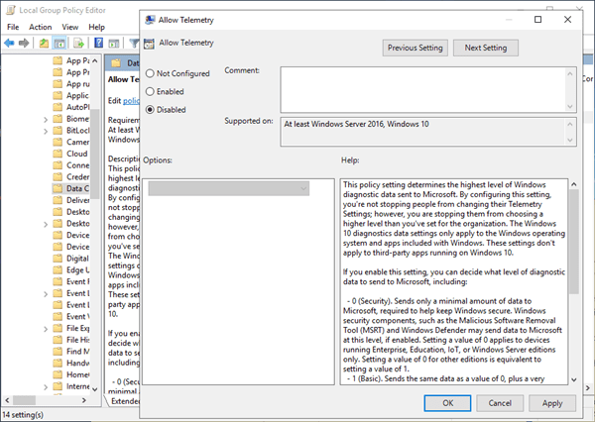Image resolution: width=595 pixels, height=422 pixels.
Task: Select the App ru tree item
Action: point(71,84)
